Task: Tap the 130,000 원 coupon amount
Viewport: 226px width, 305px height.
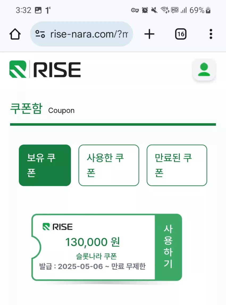Action: (93, 242)
